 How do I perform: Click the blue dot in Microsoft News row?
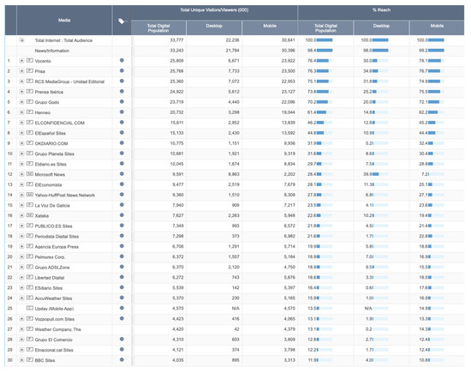pos(122,174)
